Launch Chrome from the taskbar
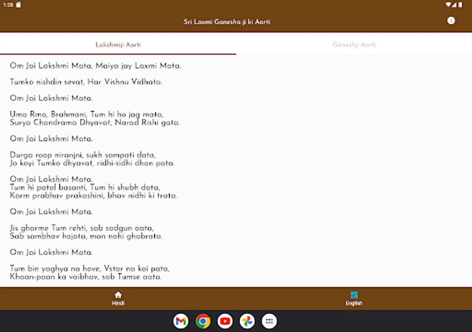 point(203,321)
